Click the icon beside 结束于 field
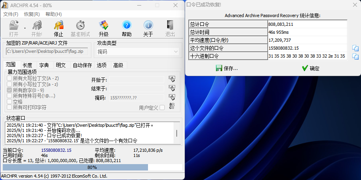This screenshot has width=361, height=180. [x=172, y=88]
